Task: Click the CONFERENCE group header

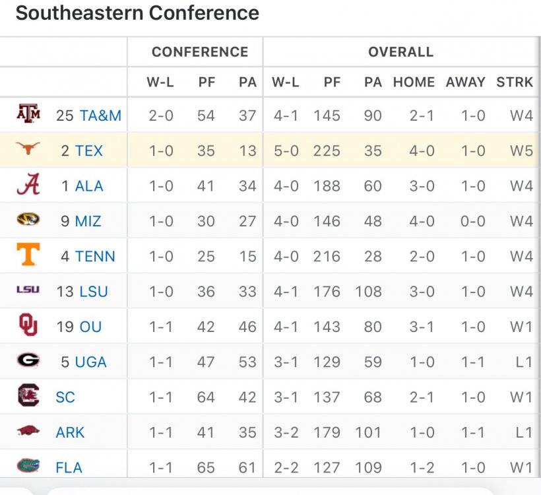Action: (200, 52)
